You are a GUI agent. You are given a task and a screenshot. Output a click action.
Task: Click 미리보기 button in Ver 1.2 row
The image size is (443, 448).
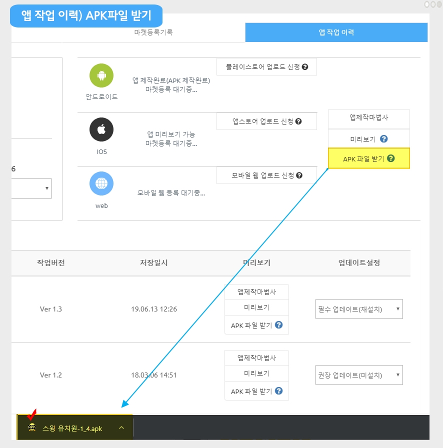[x=256, y=373]
